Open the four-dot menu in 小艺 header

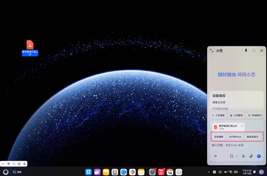click(254, 50)
